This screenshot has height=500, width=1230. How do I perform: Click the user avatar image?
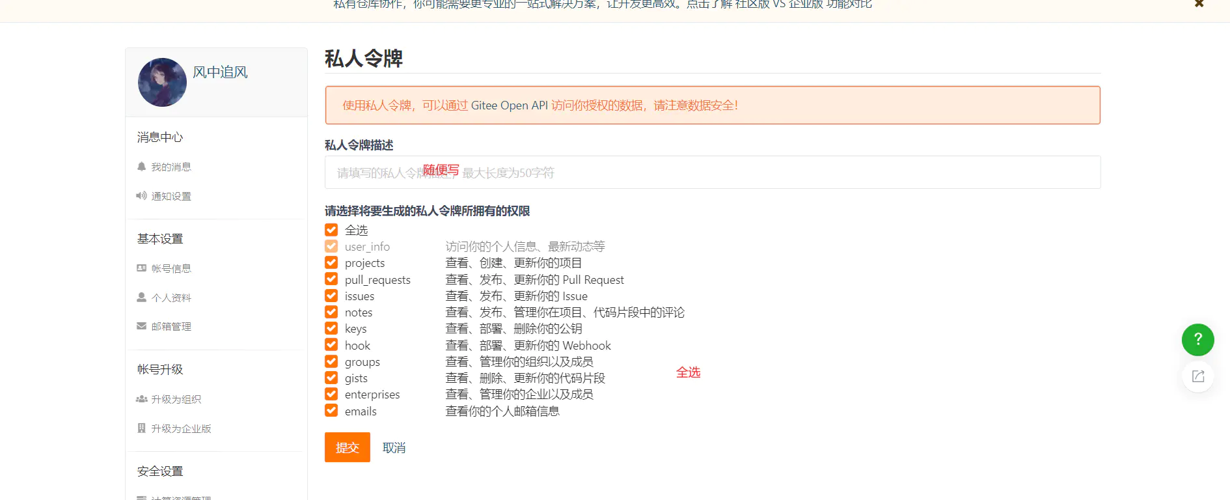[x=162, y=82]
